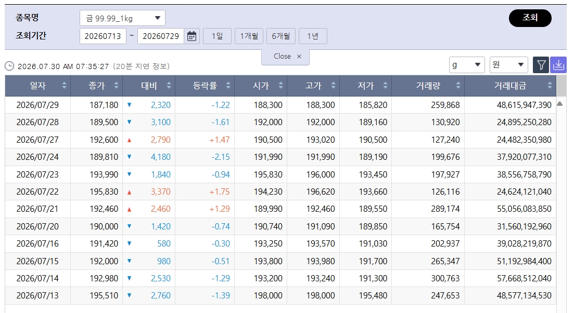Sort table by 거래량 column arrows
This screenshot has width=574, height=313.
coord(458,86)
